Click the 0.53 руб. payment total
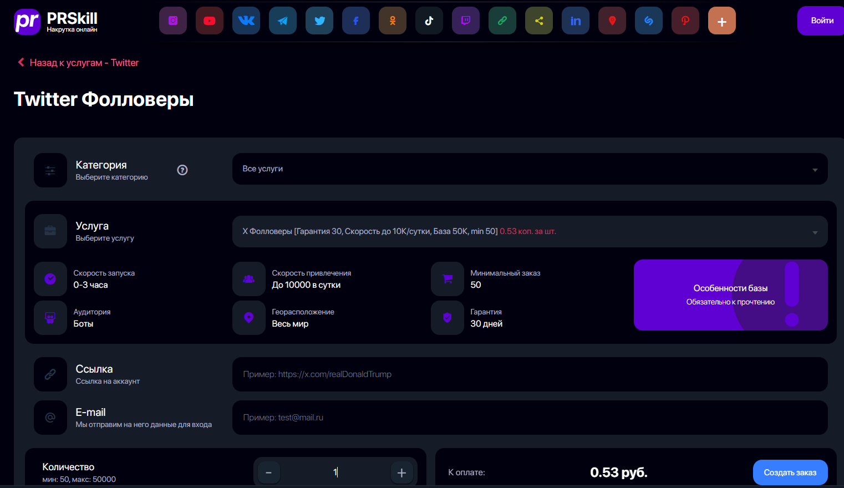This screenshot has height=488, width=844. [619, 472]
